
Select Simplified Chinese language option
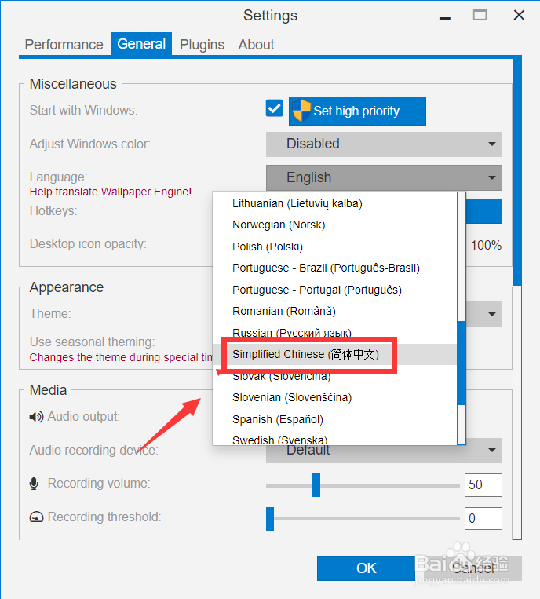334,354
